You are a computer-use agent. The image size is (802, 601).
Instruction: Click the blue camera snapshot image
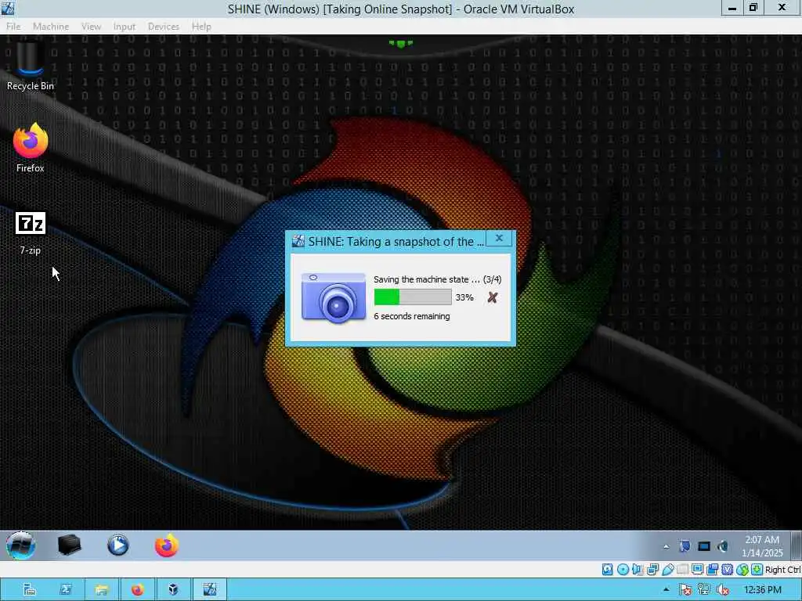(334, 298)
